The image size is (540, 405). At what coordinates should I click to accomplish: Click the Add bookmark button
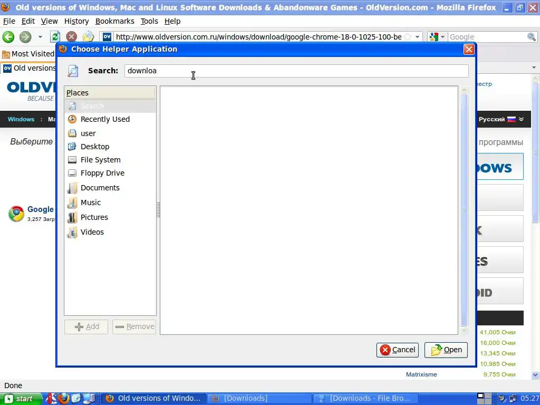pyautogui.click(x=86, y=327)
